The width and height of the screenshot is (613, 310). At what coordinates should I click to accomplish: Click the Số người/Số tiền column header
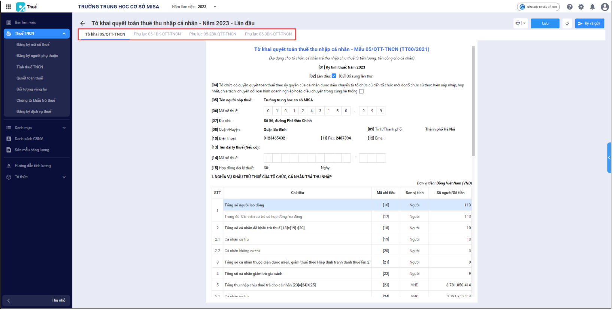pos(450,193)
